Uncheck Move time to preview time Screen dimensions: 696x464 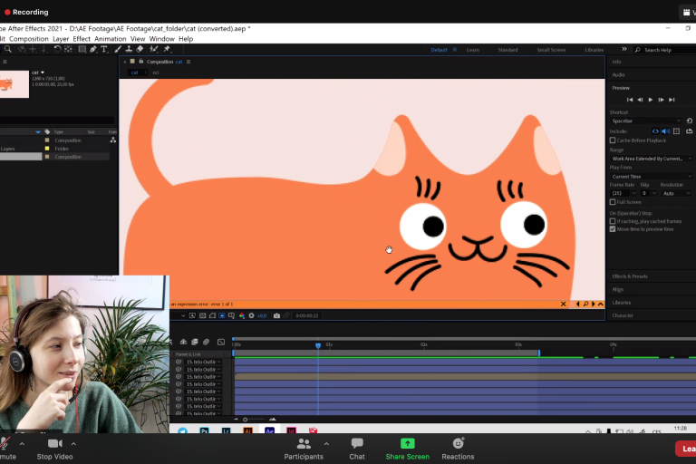[x=613, y=229]
